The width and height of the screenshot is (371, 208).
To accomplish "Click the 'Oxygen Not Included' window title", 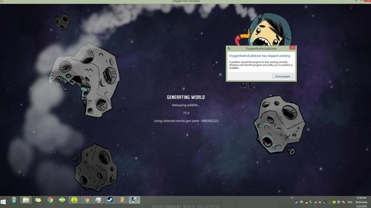I will point(186,1).
